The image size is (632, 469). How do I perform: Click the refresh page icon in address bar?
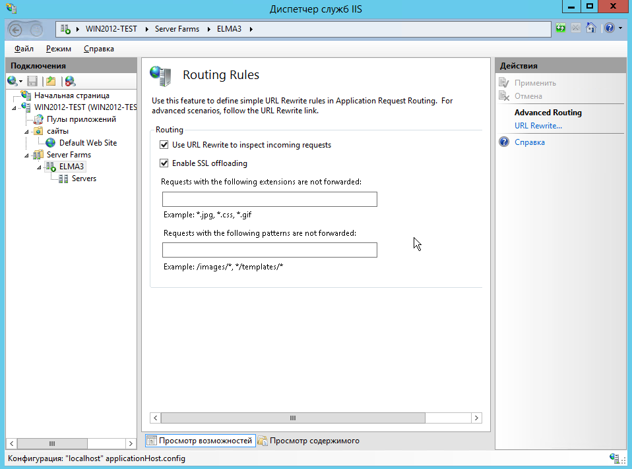coord(561,28)
